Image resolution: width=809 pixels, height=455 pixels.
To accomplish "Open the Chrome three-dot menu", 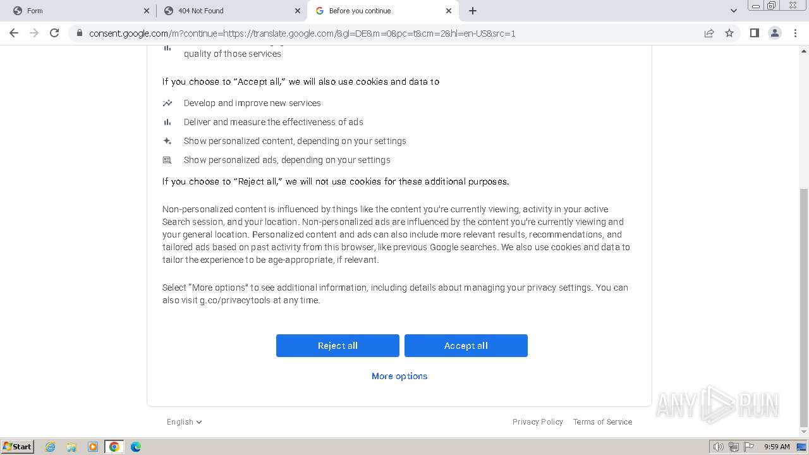I will point(794,33).
